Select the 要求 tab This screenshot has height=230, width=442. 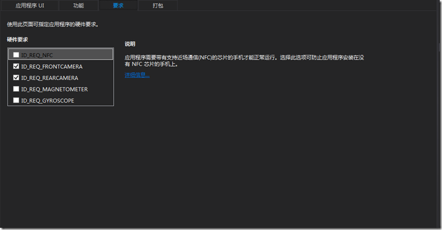coord(118,5)
